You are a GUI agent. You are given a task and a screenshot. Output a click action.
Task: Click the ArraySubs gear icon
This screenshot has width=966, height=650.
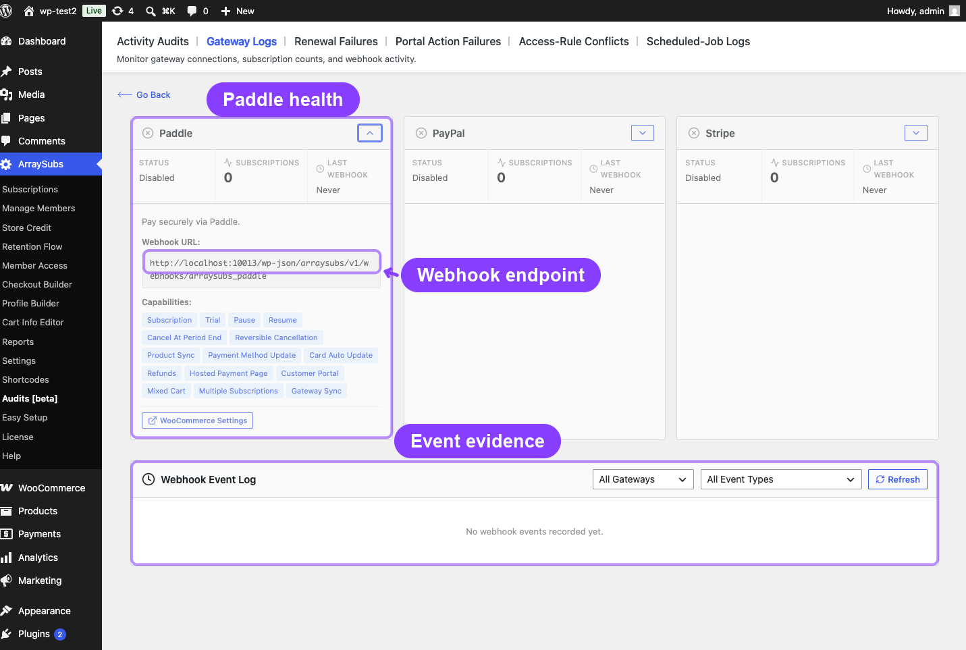pos(7,164)
